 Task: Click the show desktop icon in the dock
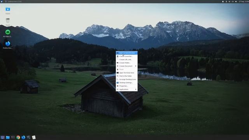tap(3, 137)
